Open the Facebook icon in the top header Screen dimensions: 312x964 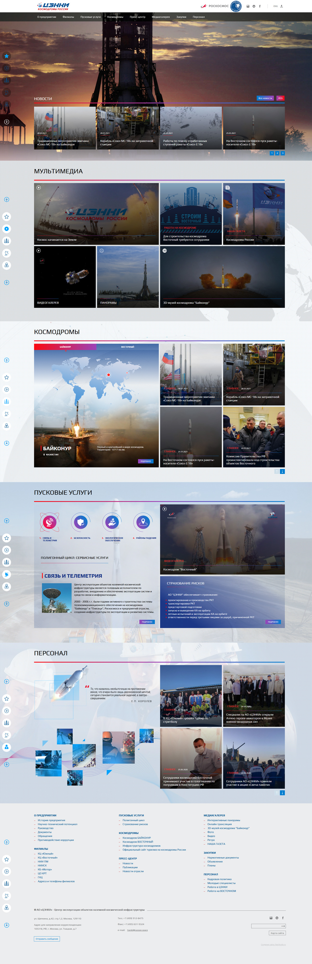click(260, 6)
